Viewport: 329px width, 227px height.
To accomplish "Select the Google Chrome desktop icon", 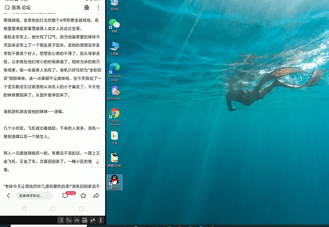I will 114,117.
